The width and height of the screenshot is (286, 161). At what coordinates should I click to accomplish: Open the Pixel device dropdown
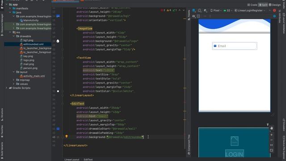216,10
